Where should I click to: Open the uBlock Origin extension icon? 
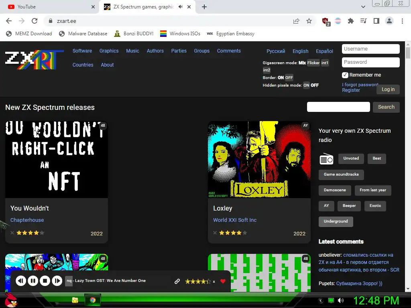coord(326,21)
